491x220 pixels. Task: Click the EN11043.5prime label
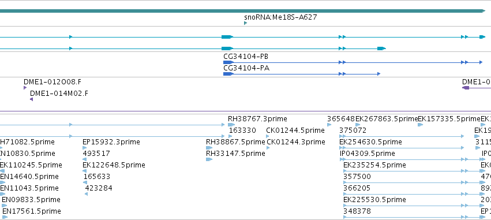coord(29,188)
